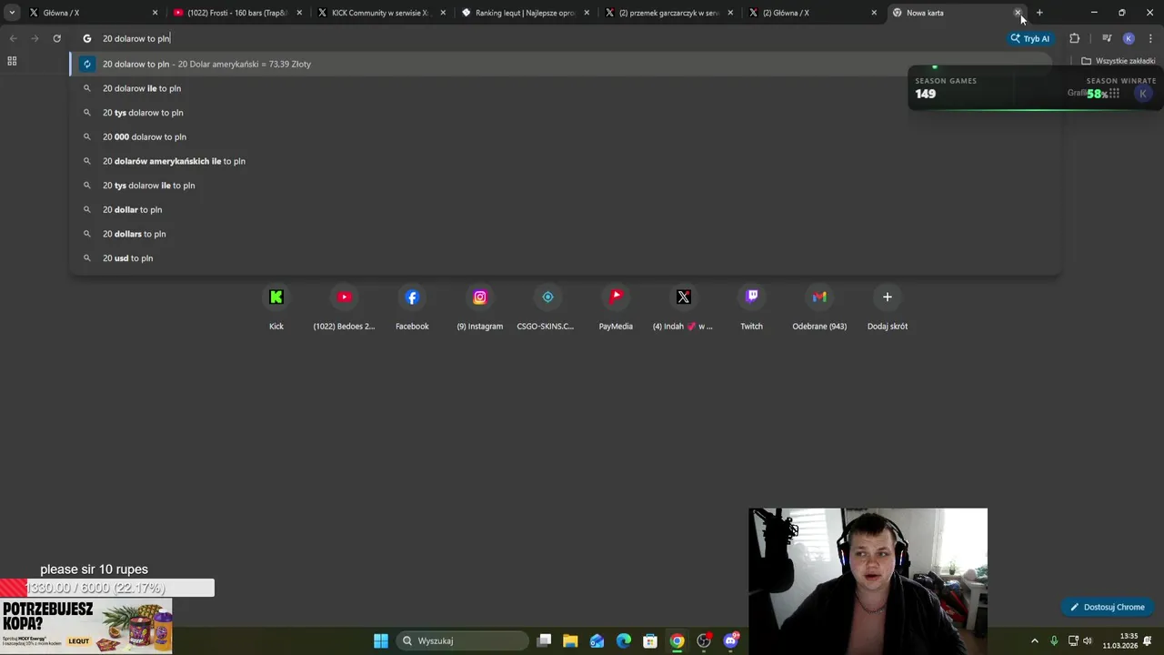The height and width of the screenshot is (655, 1164).
Task: Click the donation goal progress bar
Action: pyautogui.click(x=107, y=588)
